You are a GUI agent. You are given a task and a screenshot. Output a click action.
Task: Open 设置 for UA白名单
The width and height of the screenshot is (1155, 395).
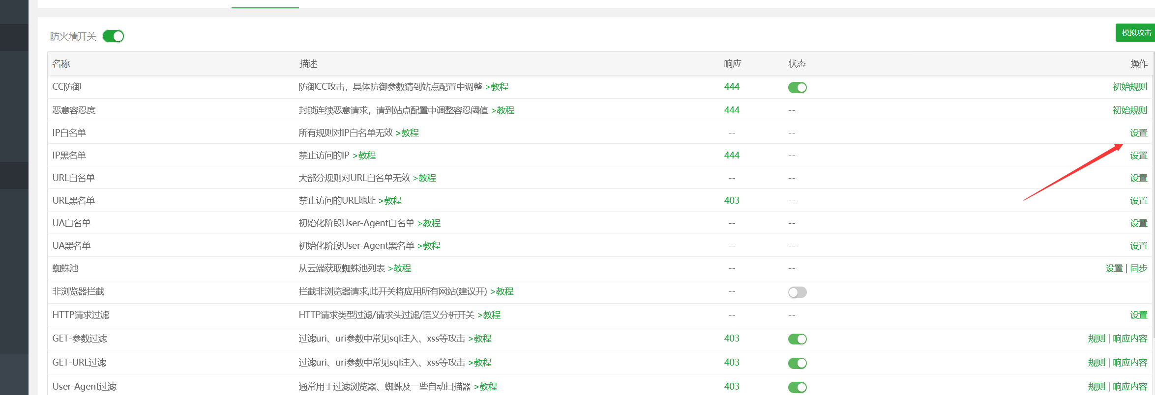point(1139,223)
